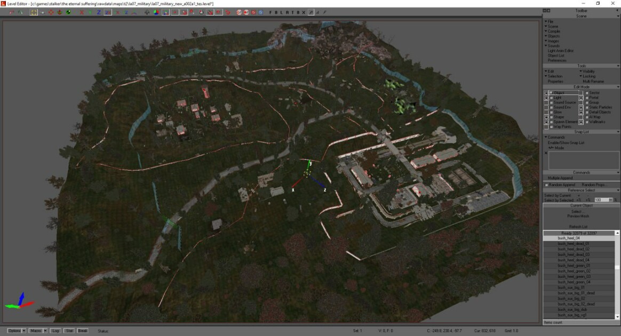Click the X icon after view letters
This screenshot has height=336, width=621.
click(x=304, y=12)
